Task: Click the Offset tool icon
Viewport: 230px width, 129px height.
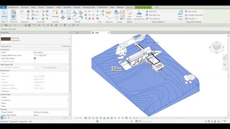Action: tap(69, 12)
